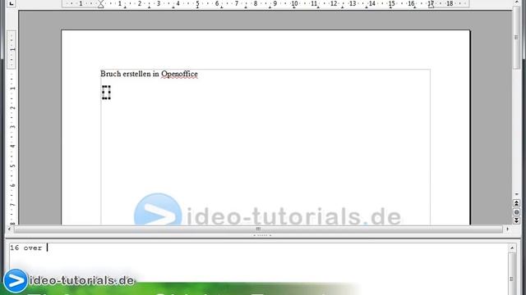
Task: Click the horizontal scrollbar right arrow
Action: [x=507, y=229]
